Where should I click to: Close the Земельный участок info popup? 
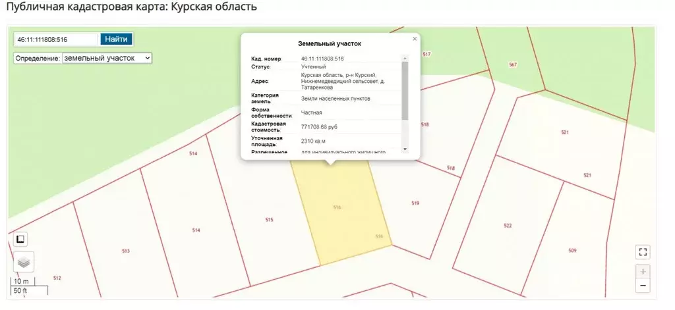pyautogui.click(x=415, y=39)
